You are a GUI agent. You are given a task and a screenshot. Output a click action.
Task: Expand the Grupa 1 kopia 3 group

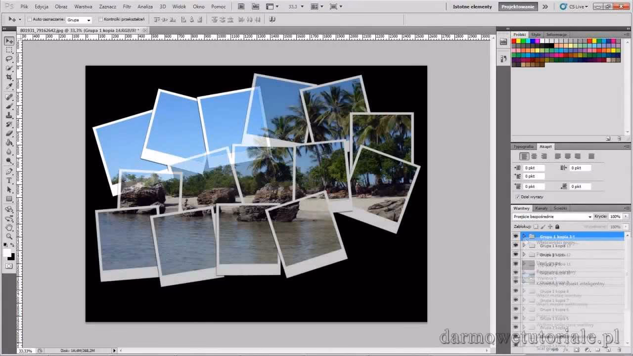(x=523, y=236)
